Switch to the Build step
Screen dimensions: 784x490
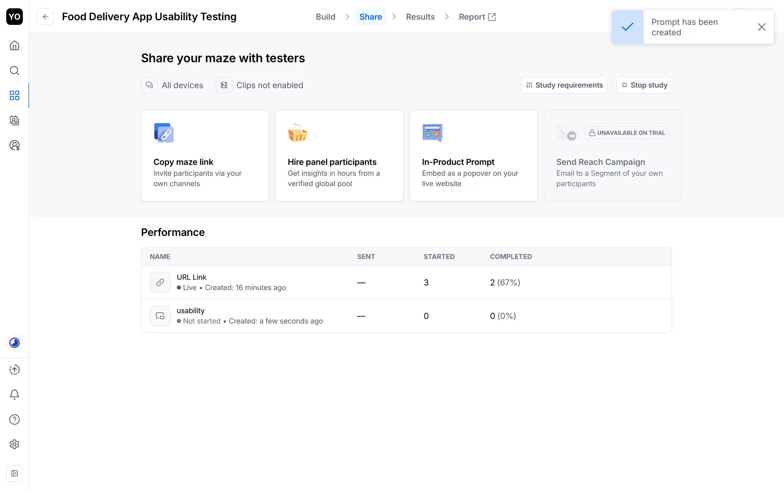coord(325,17)
